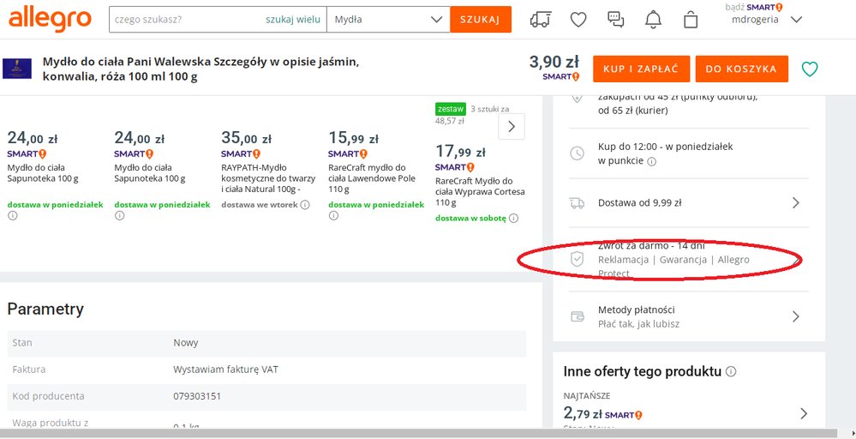856x439 pixels.
Task: Click the shield icon beside Reklamacja
Action: click(x=577, y=259)
